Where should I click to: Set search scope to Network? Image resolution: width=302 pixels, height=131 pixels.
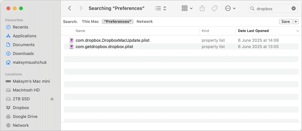click(x=145, y=21)
